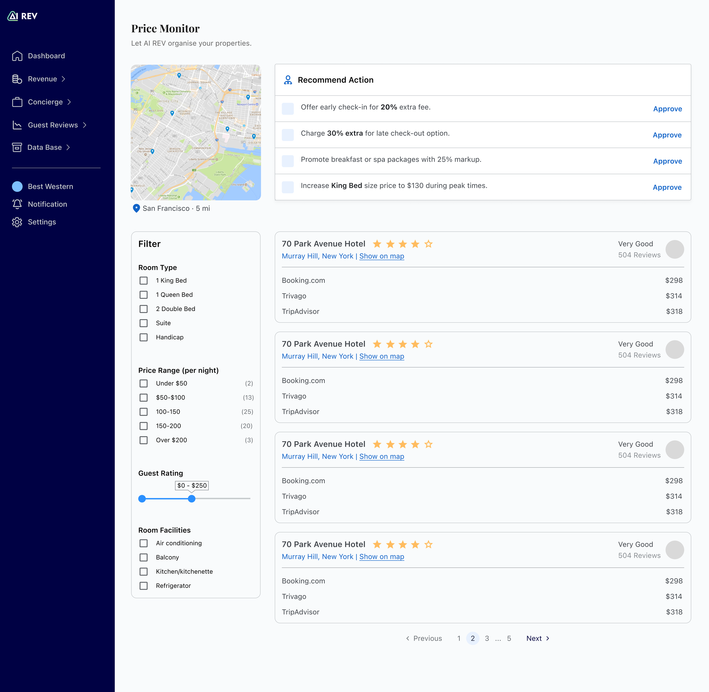Click Show on map for first hotel

[381, 256]
